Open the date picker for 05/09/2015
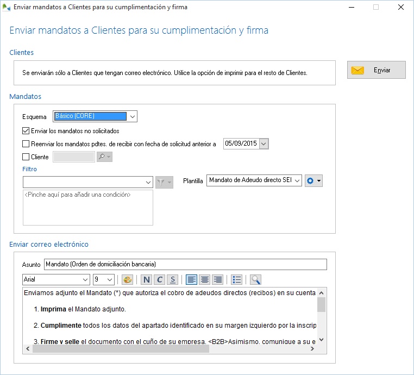The height and width of the screenshot is (375, 414). click(264, 144)
